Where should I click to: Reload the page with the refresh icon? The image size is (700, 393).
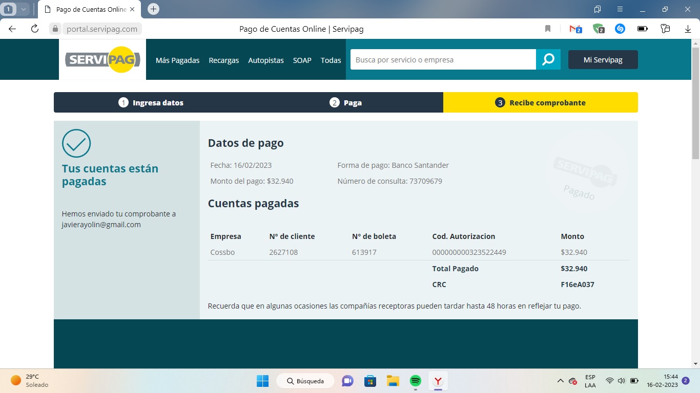pyautogui.click(x=34, y=29)
